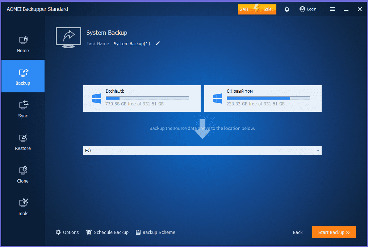Click the System Backup(1) task name text

[132, 43]
